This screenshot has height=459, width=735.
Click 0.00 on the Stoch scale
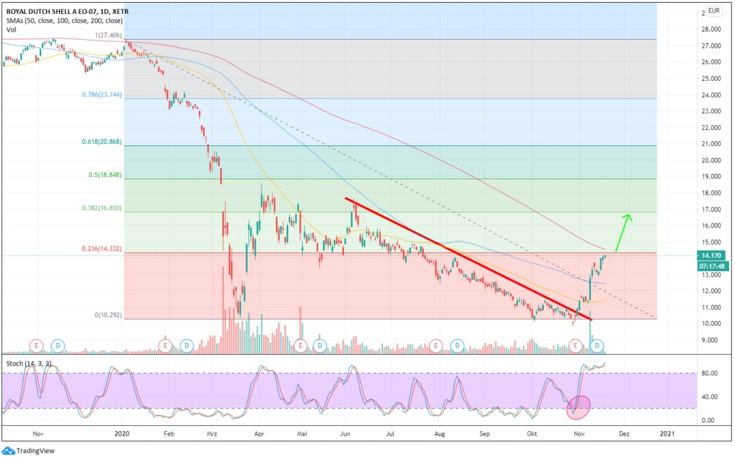(x=709, y=420)
